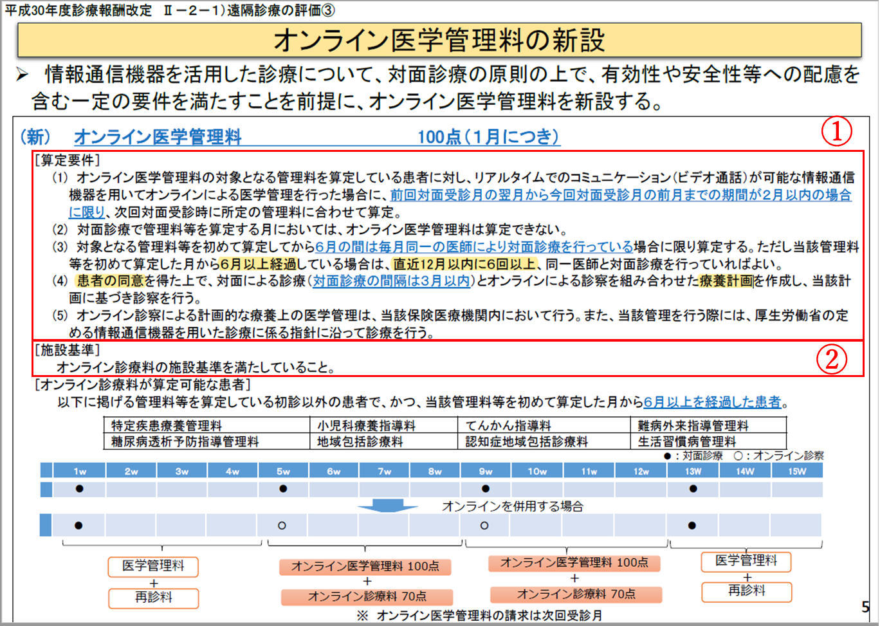This screenshot has width=880, height=626.
Task: Click the slide title オンライン医学管理料の新設
Action: pos(439,41)
